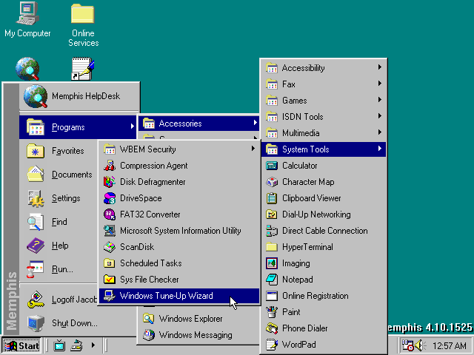This screenshot has height=355, width=474.
Task: Expand the Games submenu arrow
Action: (380, 100)
